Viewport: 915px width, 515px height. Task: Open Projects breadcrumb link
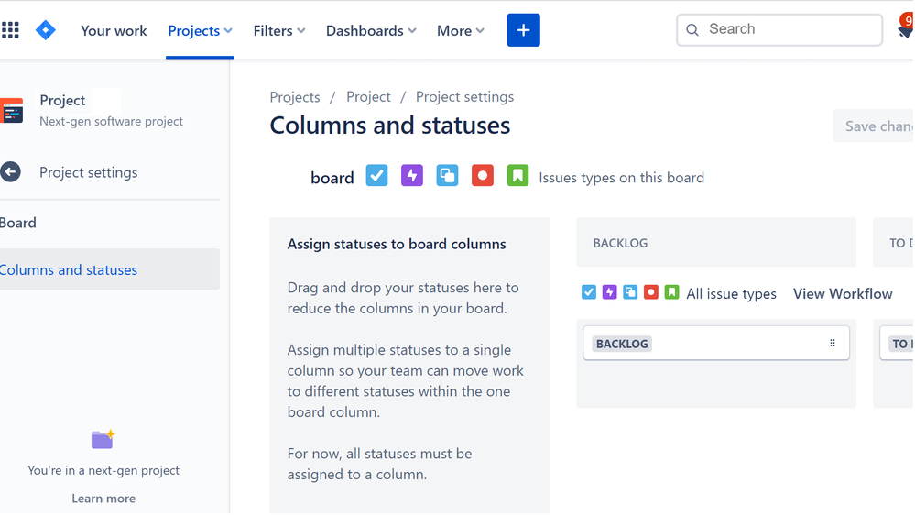pos(295,97)
